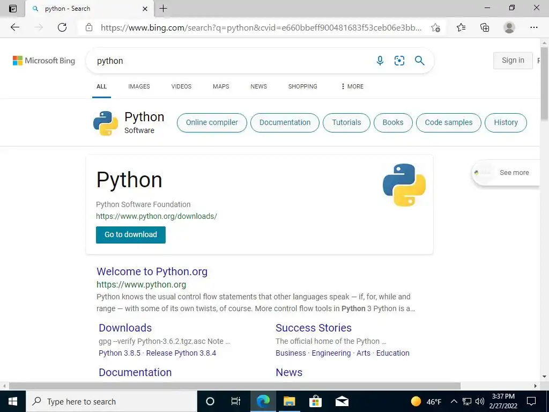Switch to the NEWS tab
This screenshot has height=412, width=549.
[x=259, y=86]
